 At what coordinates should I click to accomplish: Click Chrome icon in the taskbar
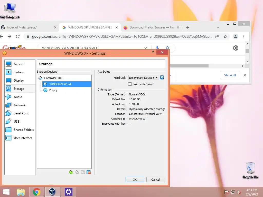(x=36, y=192)
